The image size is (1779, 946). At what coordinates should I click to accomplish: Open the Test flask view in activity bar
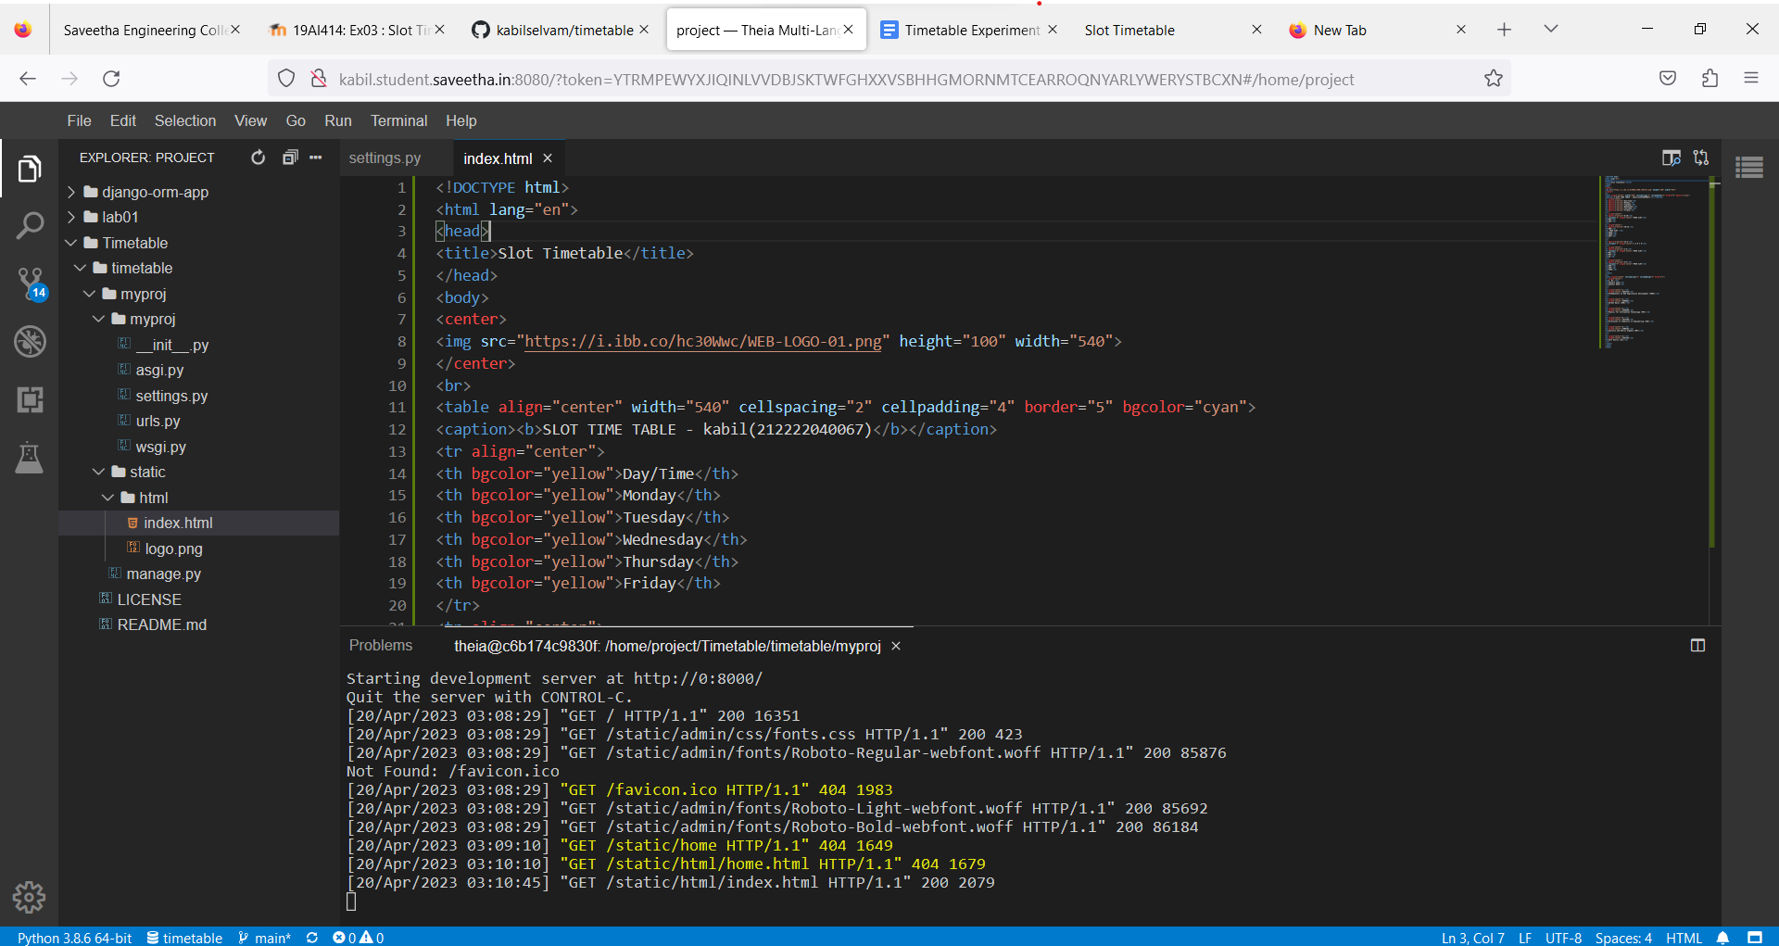pos(30,458)
